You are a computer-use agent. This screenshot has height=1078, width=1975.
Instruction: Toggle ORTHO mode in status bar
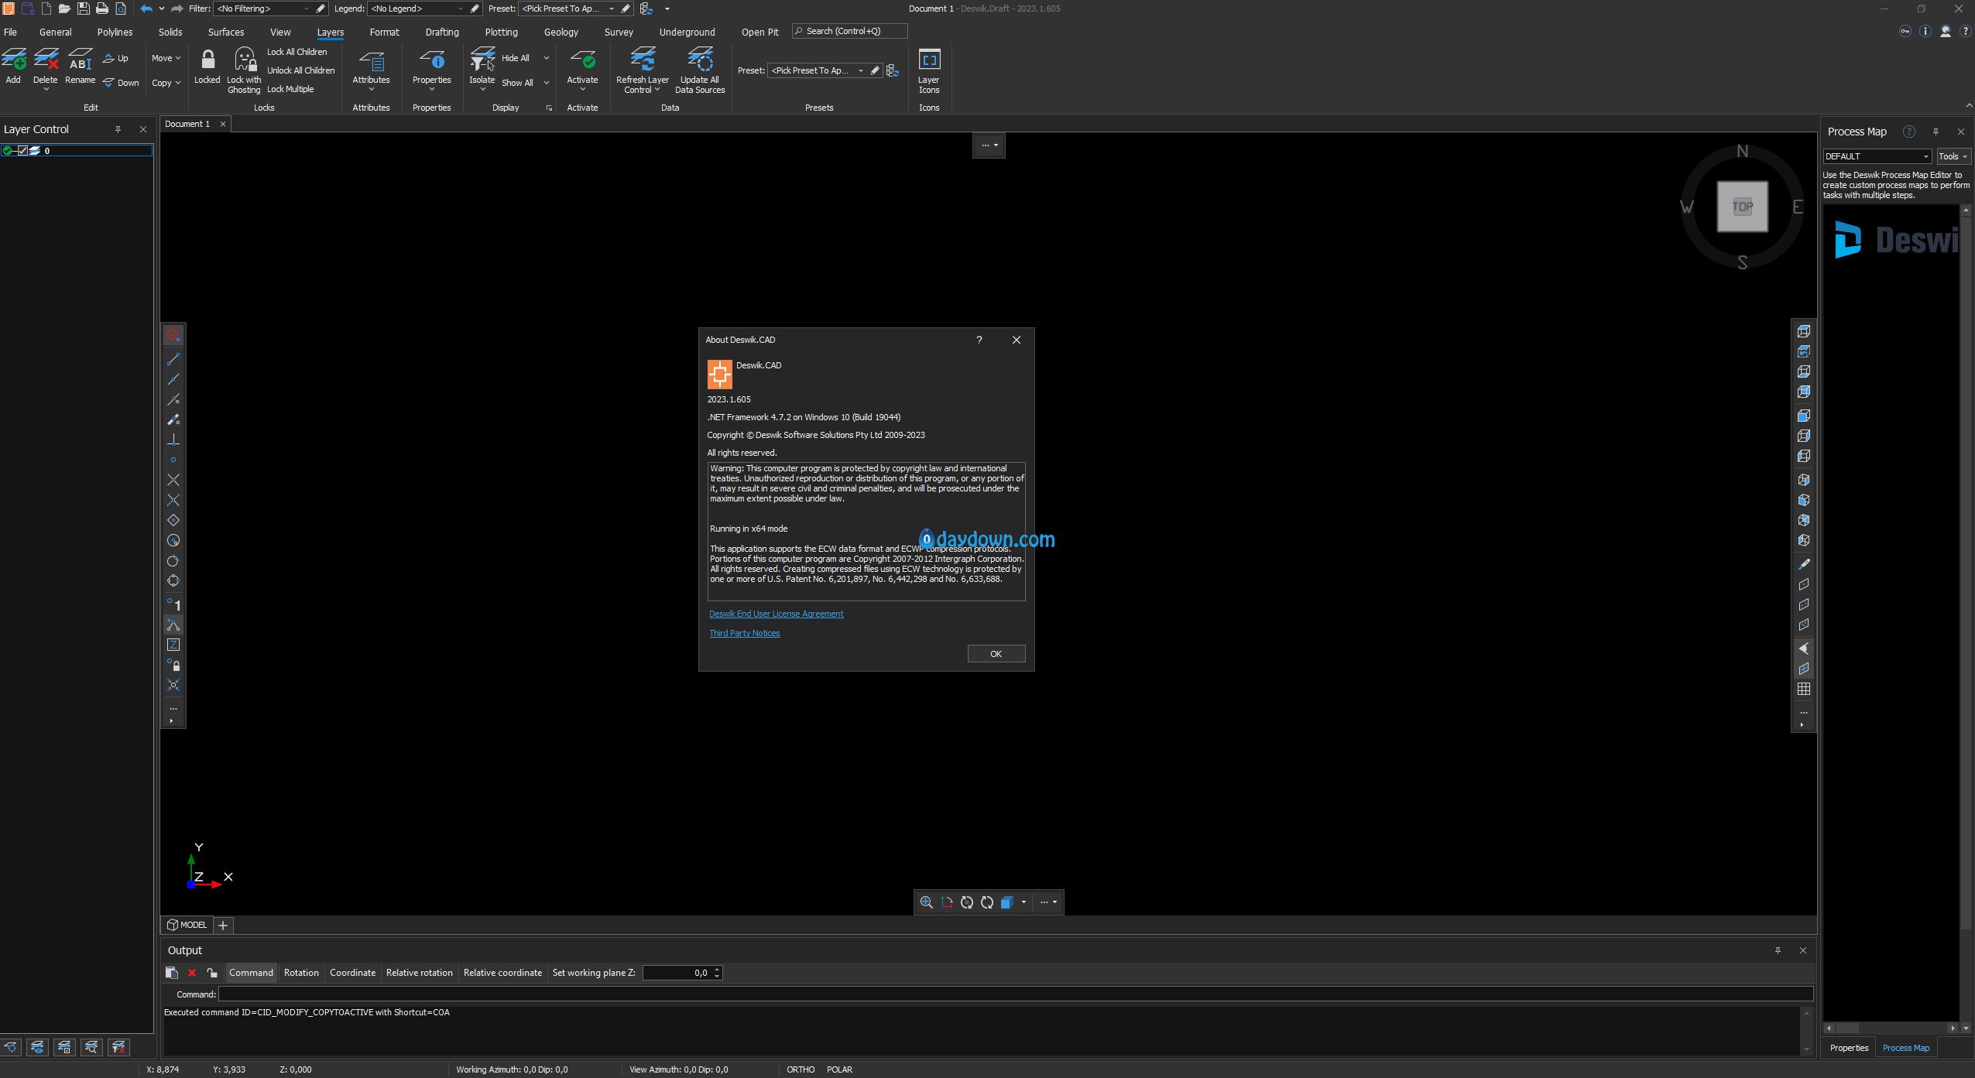click(x=801, y=1069)
